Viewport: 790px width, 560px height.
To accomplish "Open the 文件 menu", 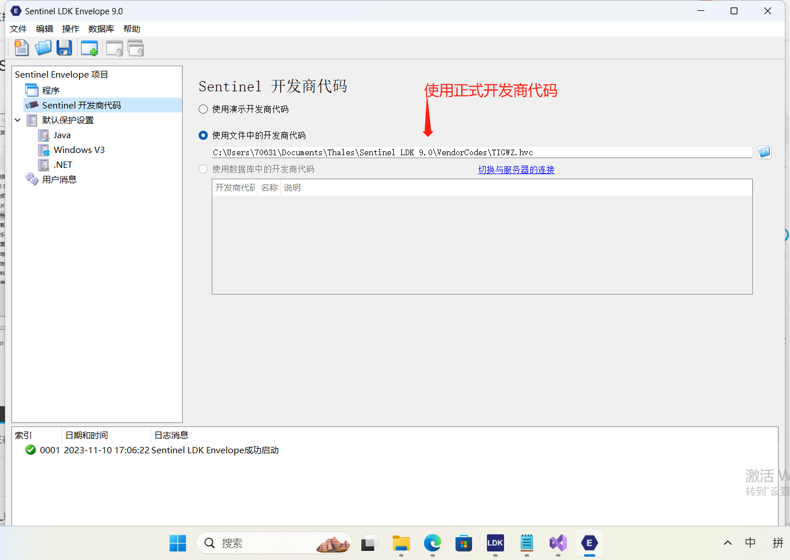I will point(18,29).
